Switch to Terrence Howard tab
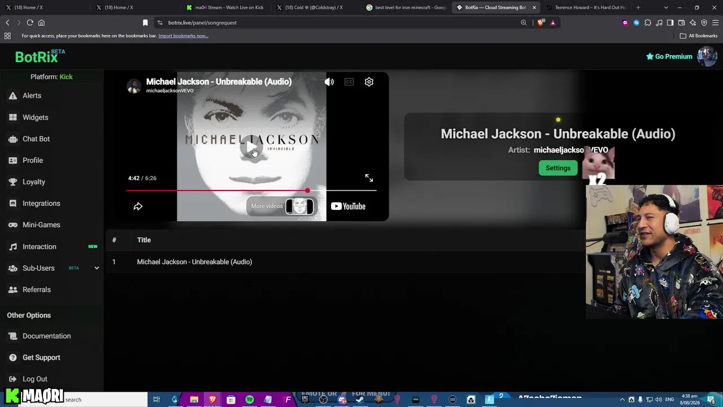723x407 pixels. pyautogui.click(x=586, y=7)
